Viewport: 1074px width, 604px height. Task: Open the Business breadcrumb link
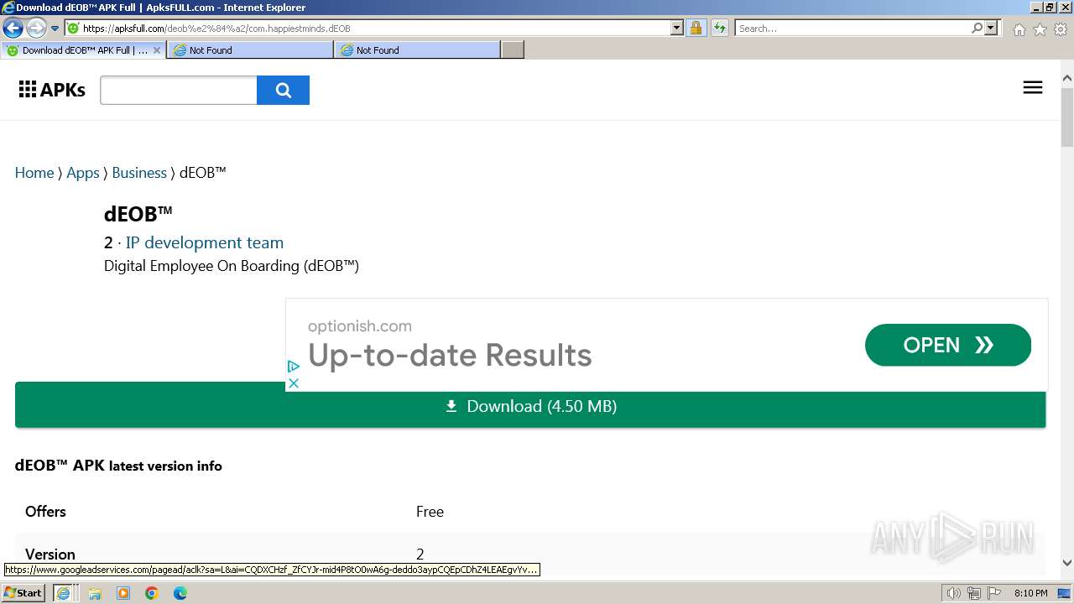pos(139,173)
